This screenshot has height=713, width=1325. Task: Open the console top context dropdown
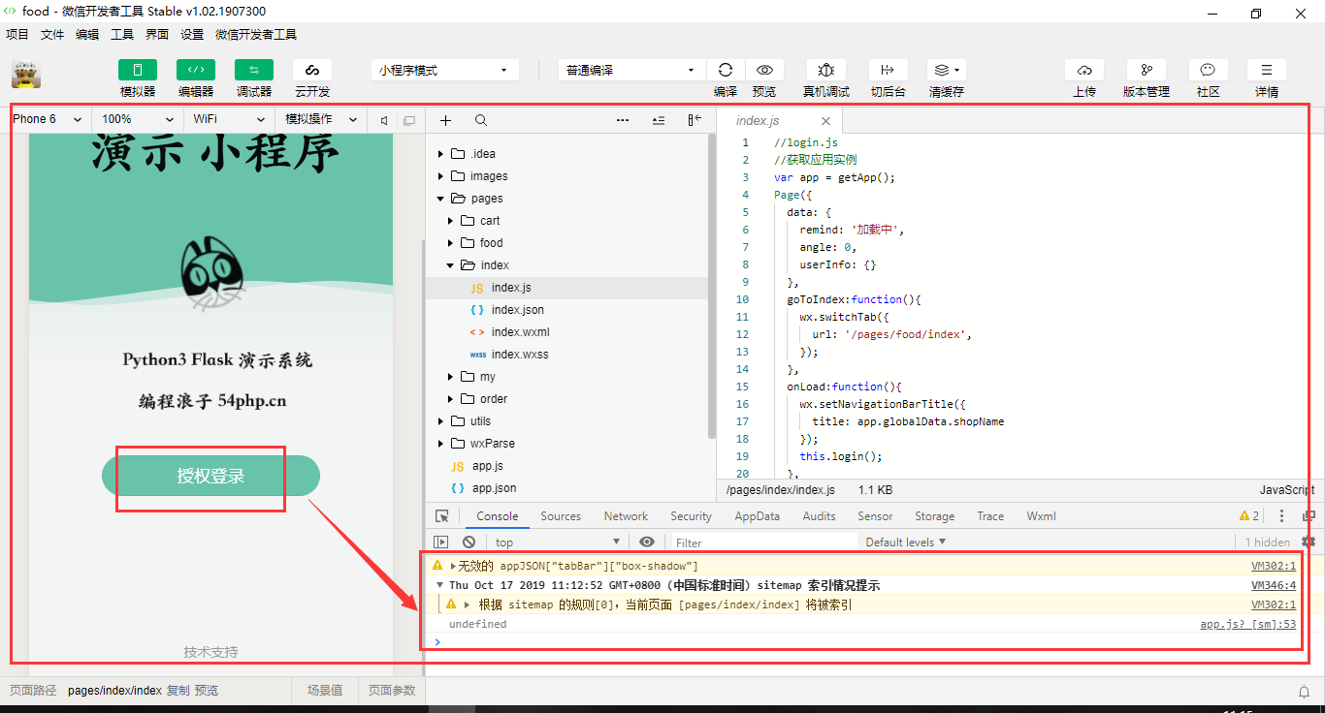click(558, 542)
